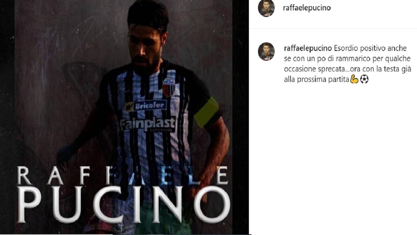The width and height of the screenshot is (417, 235).
Task: Click the yellow captain armband
Action: 207,112
